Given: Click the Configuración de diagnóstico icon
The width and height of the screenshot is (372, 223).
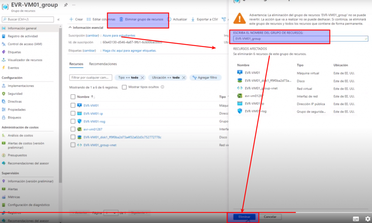Looking at the screenshot, I should coord(4,205).
